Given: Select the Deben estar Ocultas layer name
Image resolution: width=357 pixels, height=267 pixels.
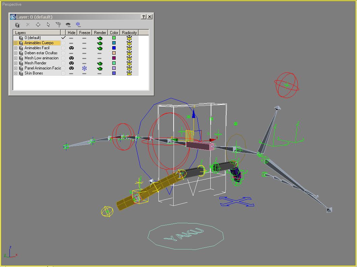Looking at the screenshot, I should [x=41, y=53].
